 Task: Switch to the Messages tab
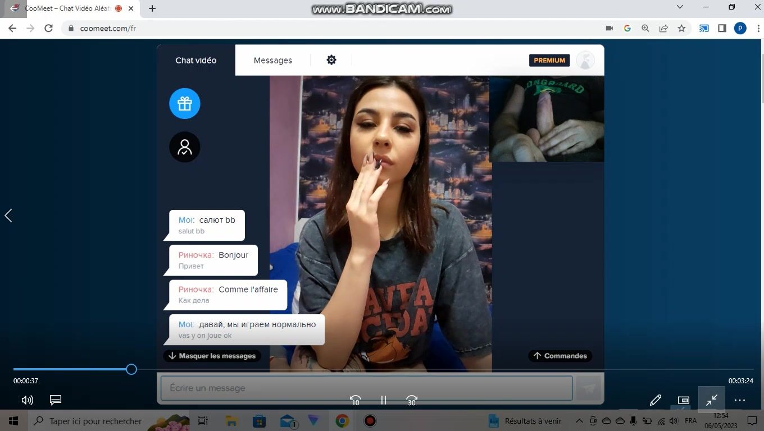pos(272,60)
